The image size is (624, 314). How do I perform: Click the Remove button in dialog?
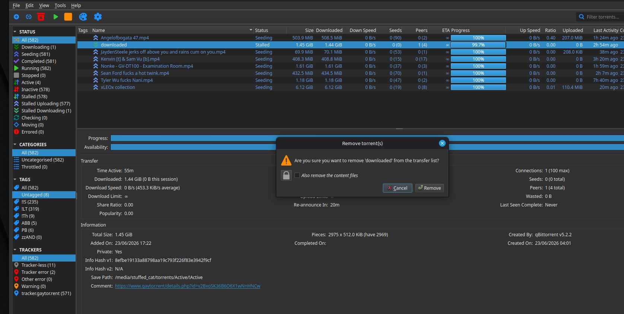[429, 188]
